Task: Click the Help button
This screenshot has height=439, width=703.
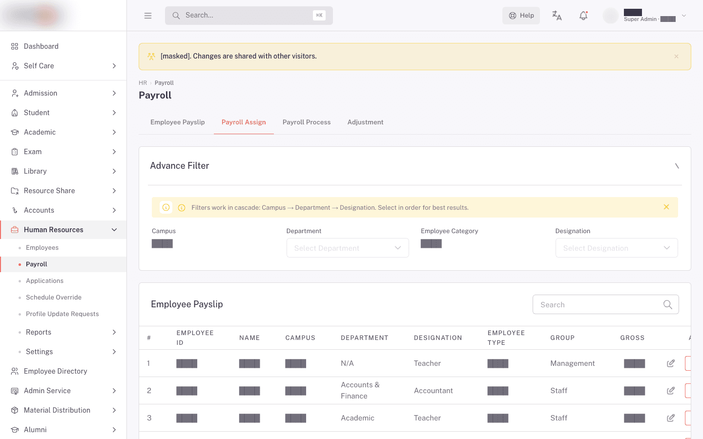Action: click(521, 16)
